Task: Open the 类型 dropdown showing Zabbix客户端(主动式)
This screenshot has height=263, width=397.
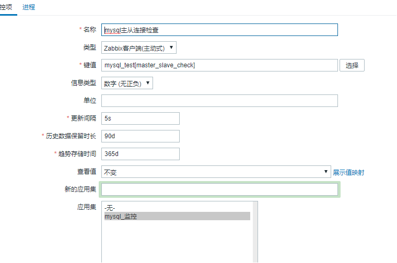Action: pos(139,47)
